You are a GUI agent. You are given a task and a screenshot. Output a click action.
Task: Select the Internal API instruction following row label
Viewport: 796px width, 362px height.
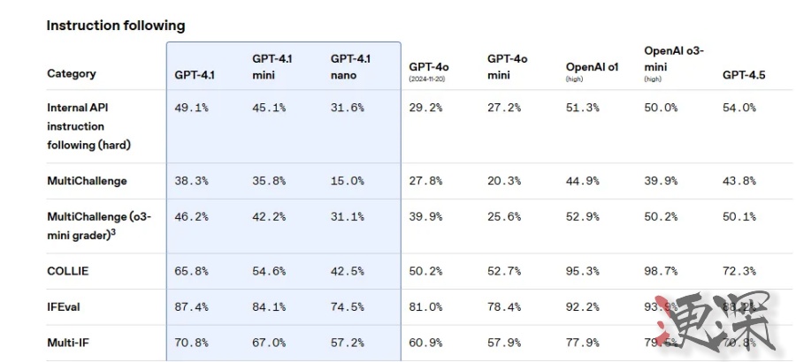point(88,126)
